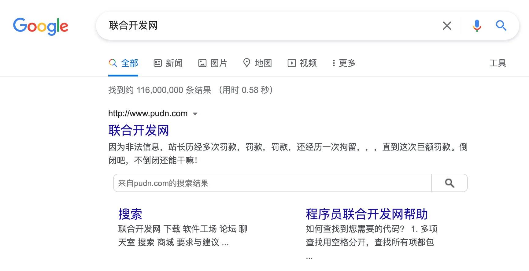Click the http://www.pudn.com URL text

[148, 113]
